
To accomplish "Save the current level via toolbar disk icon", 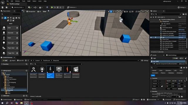I will (x=3, y=7).
